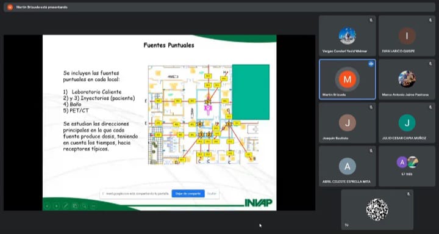Open the see-all-slides grid icon
This screenshot has width=439, height=234.
[x=75, y=206]
